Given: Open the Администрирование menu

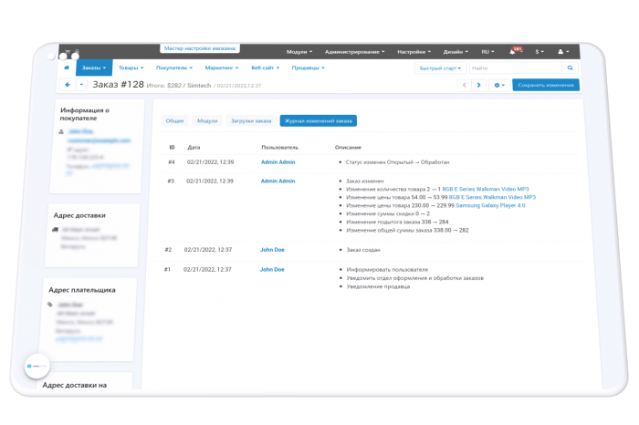Looking at the screenshot, I should [354, 52].
